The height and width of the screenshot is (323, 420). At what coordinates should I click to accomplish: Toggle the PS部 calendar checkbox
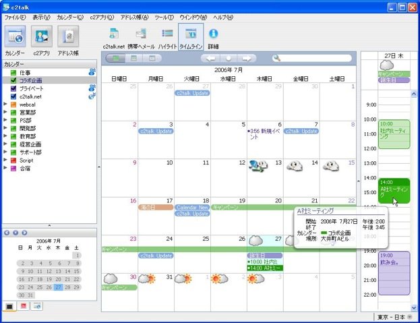coord(13,121)
